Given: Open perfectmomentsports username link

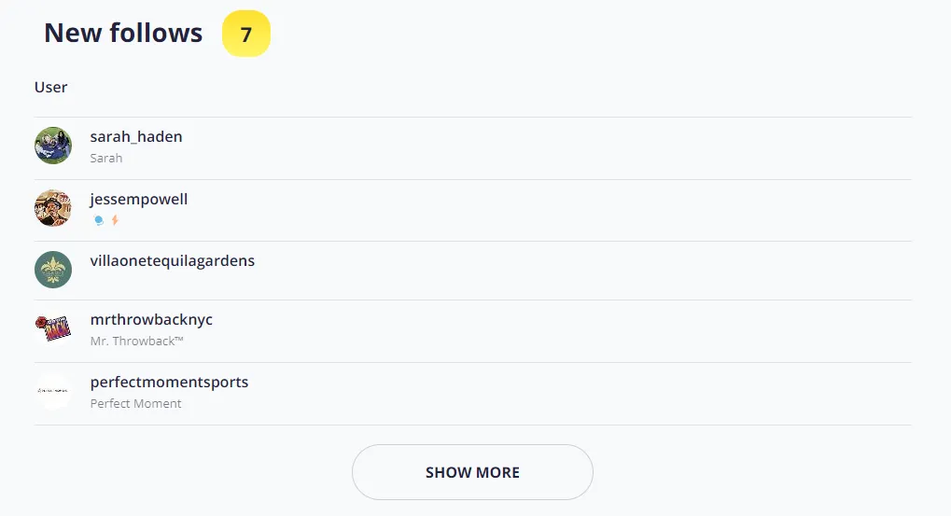Looking at the screenshot, I should click(169, 383).
